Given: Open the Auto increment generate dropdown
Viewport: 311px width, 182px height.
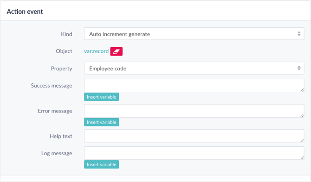Looking at the screenshot, I should coord(194,34).
